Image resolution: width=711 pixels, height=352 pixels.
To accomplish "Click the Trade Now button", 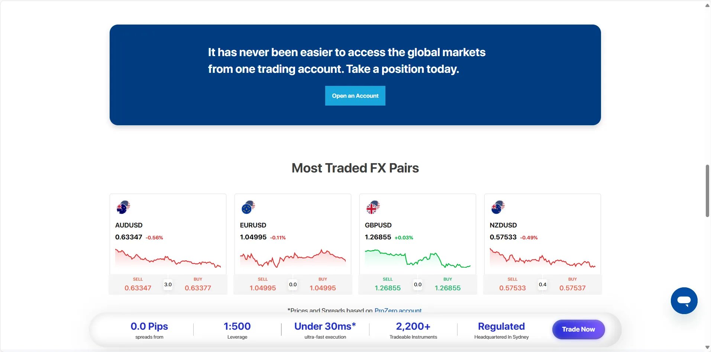I will 578,329.
